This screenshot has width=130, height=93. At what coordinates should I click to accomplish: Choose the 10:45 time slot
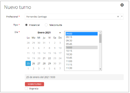pos(82,58)
